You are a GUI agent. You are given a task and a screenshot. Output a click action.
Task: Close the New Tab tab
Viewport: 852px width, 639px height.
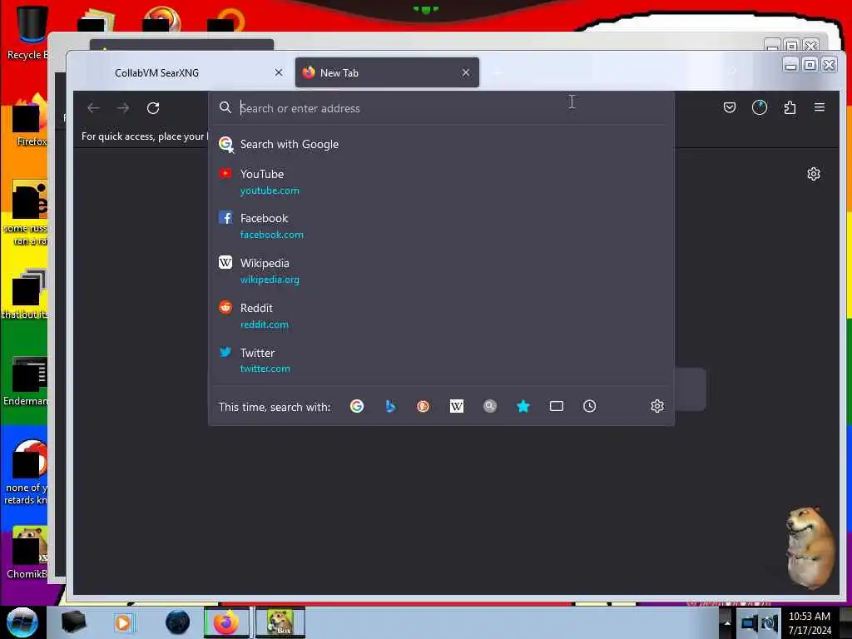pos(466,72)
